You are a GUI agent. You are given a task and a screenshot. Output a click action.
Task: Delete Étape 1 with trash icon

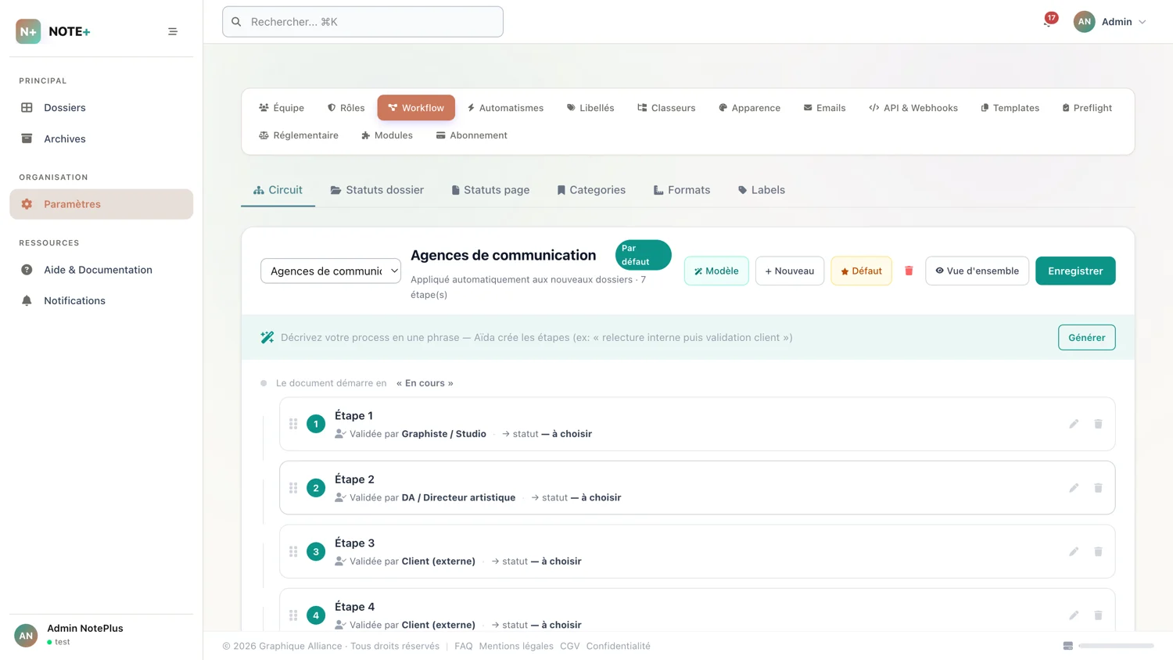pos(1098,424)
